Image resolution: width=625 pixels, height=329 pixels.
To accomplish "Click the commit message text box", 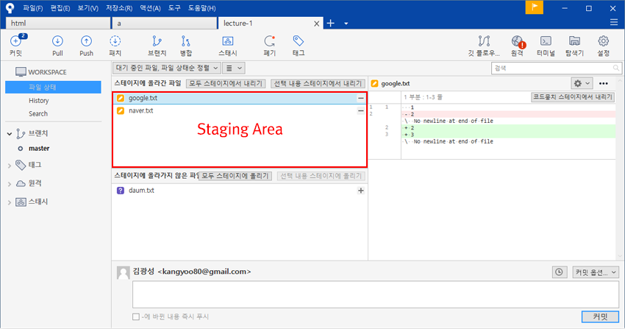I will 376,294.
